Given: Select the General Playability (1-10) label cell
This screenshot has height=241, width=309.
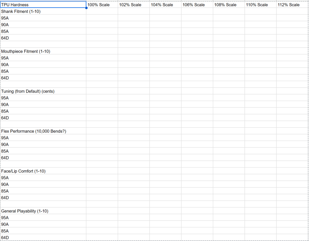Looking at the screenshot, I should 43,211.
